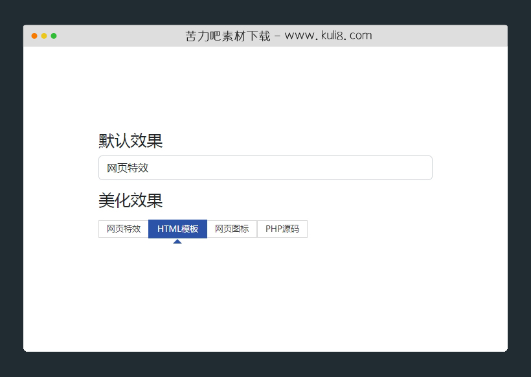Click the blue arrow under HTML模板
The width and height of the screenshot is (531, 377).
(x=177, y=240)
